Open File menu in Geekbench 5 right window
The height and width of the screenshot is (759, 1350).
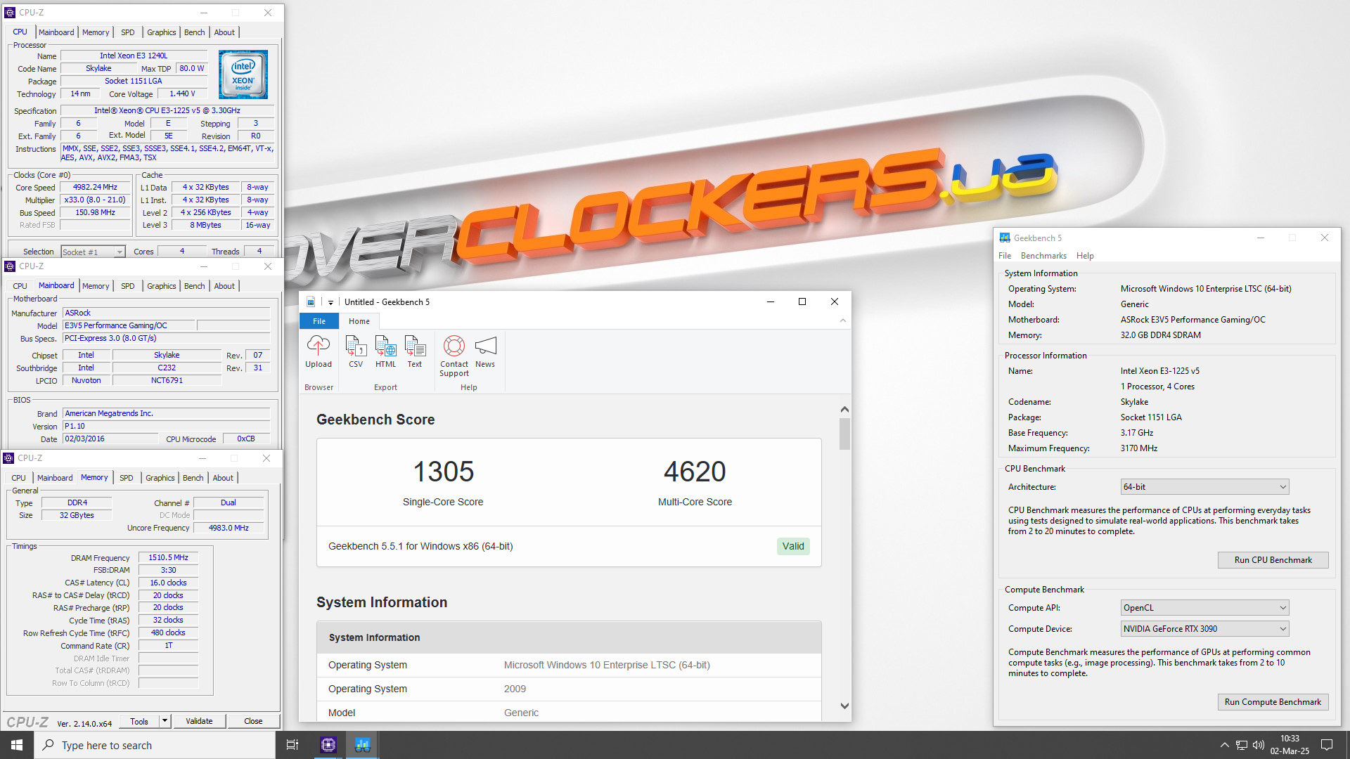click(1005, 256)
